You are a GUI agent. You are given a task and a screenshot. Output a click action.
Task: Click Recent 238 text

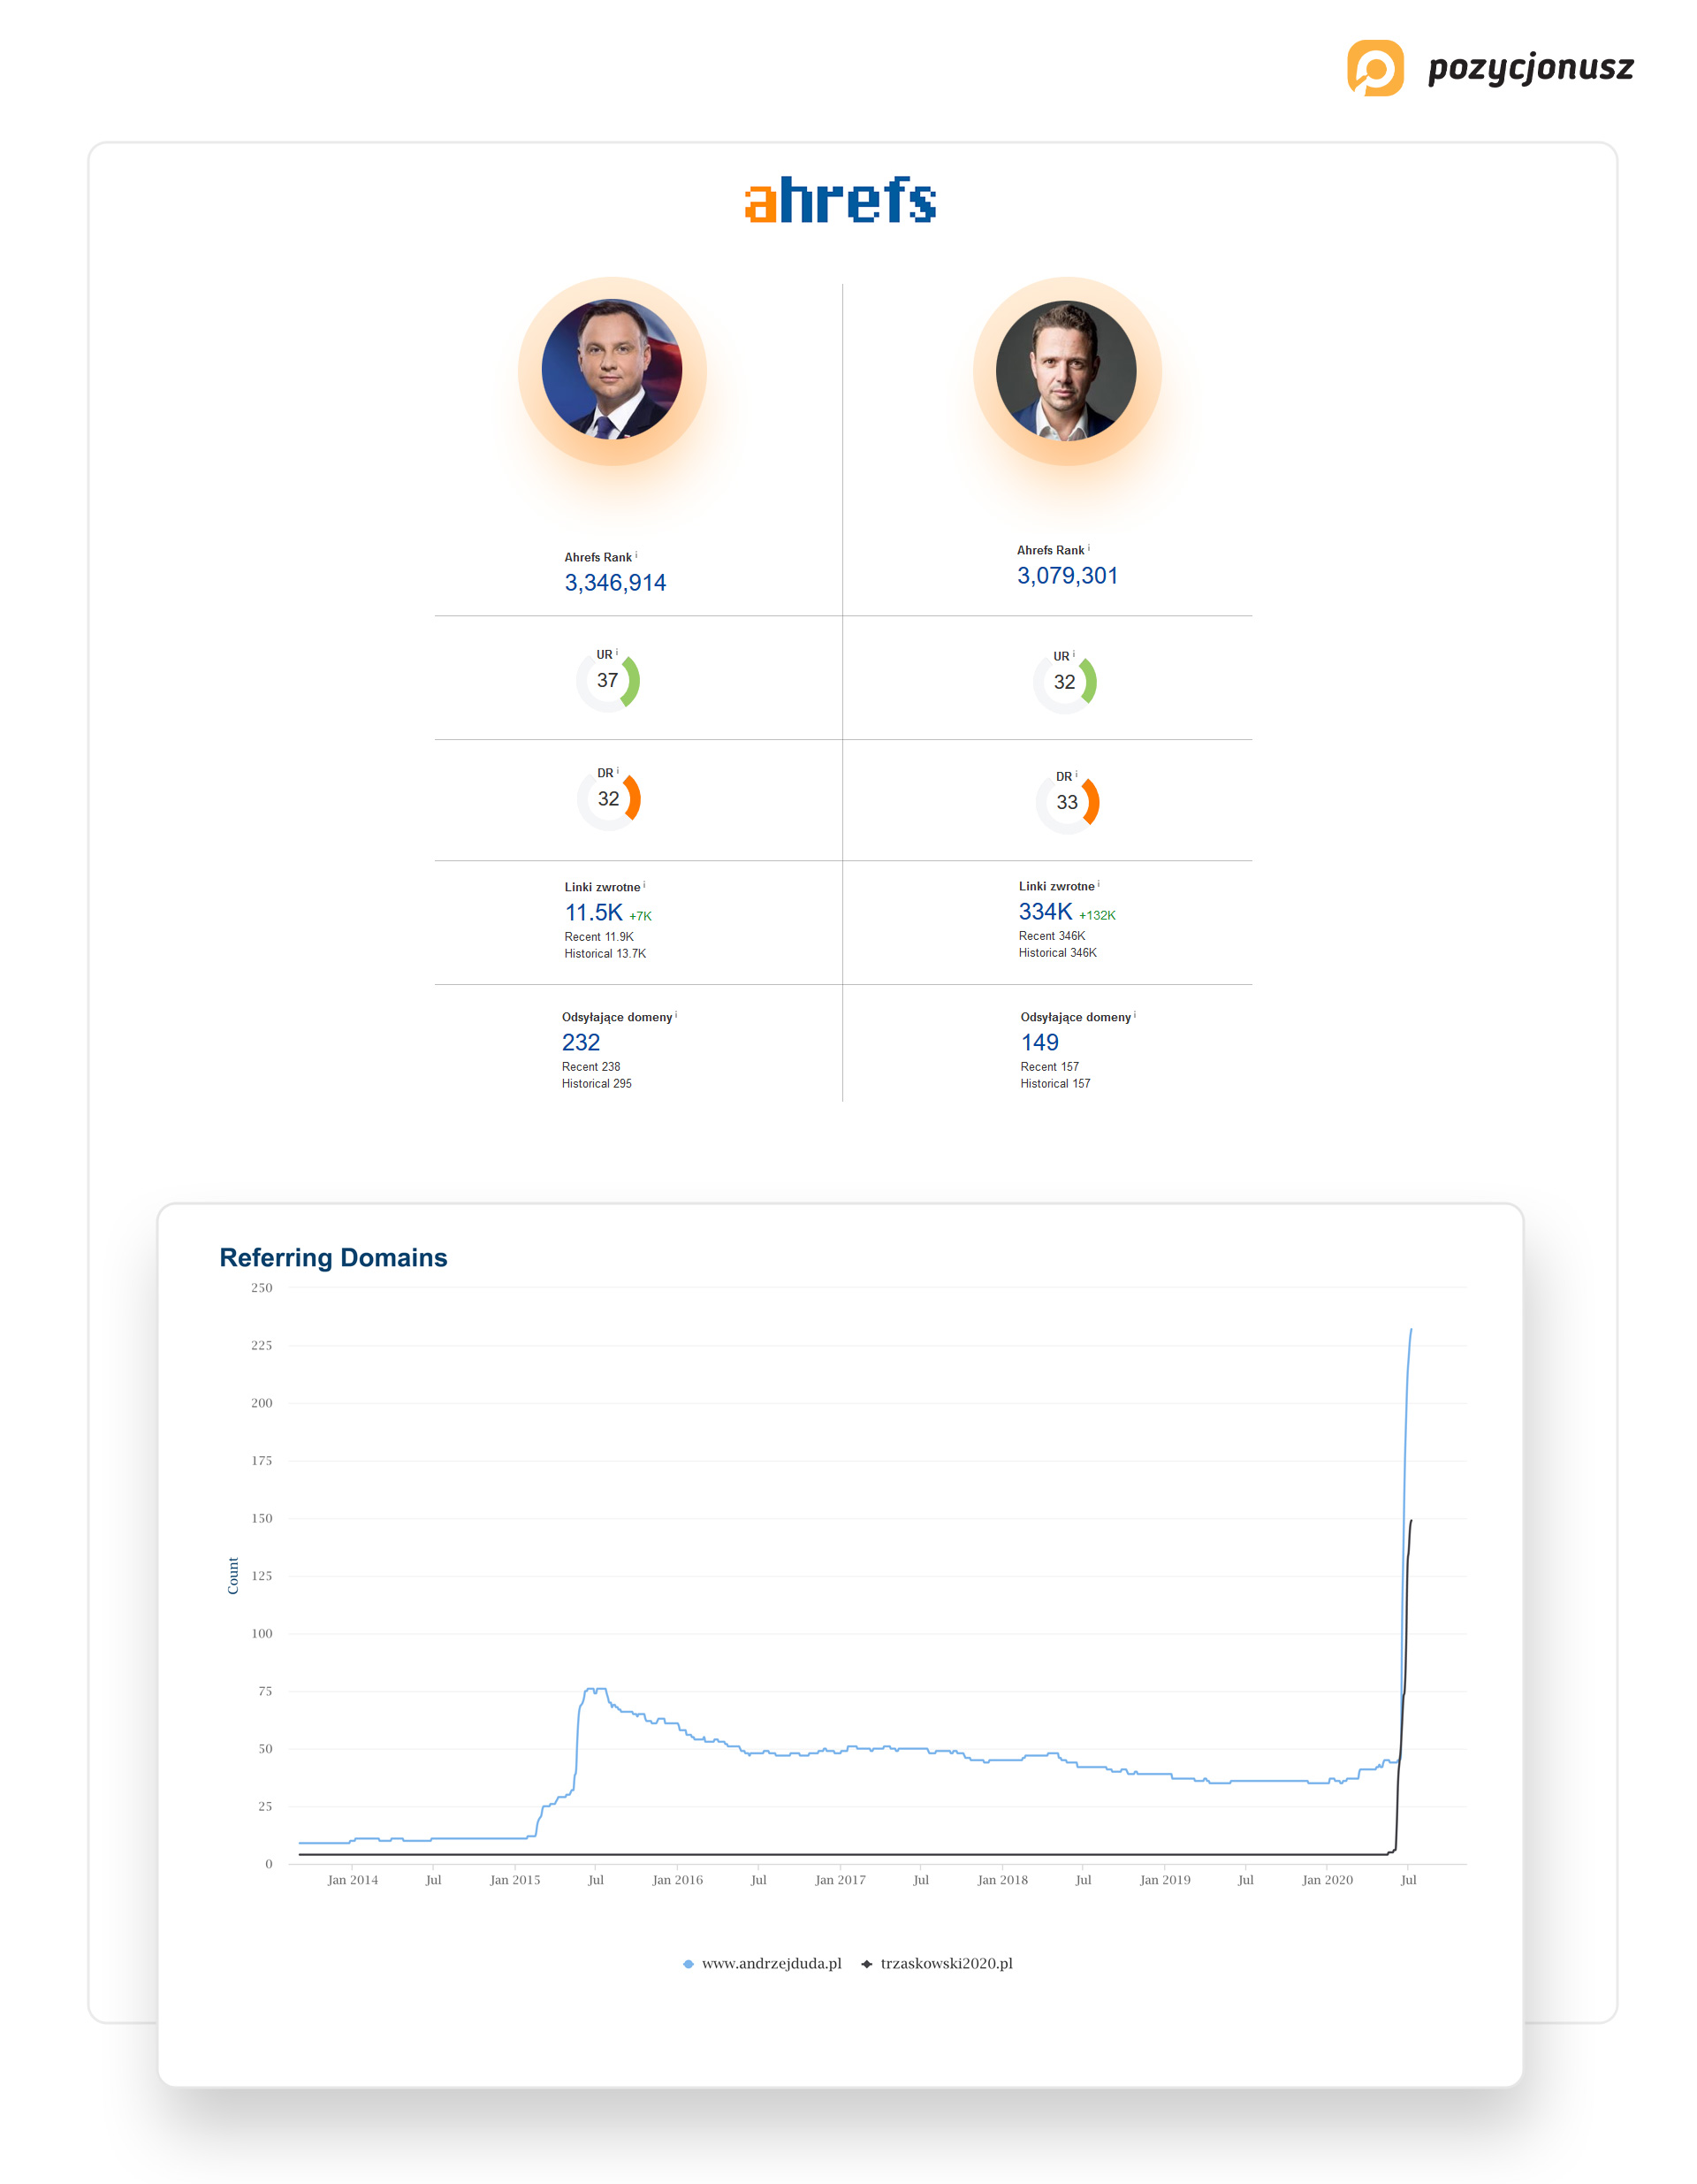[x=590, y=1067]
